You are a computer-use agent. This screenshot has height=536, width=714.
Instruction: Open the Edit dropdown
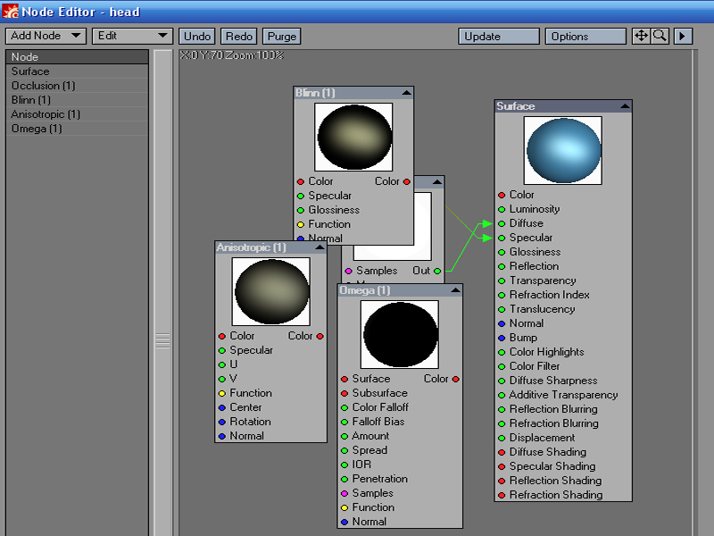click(x=131, y=36)
